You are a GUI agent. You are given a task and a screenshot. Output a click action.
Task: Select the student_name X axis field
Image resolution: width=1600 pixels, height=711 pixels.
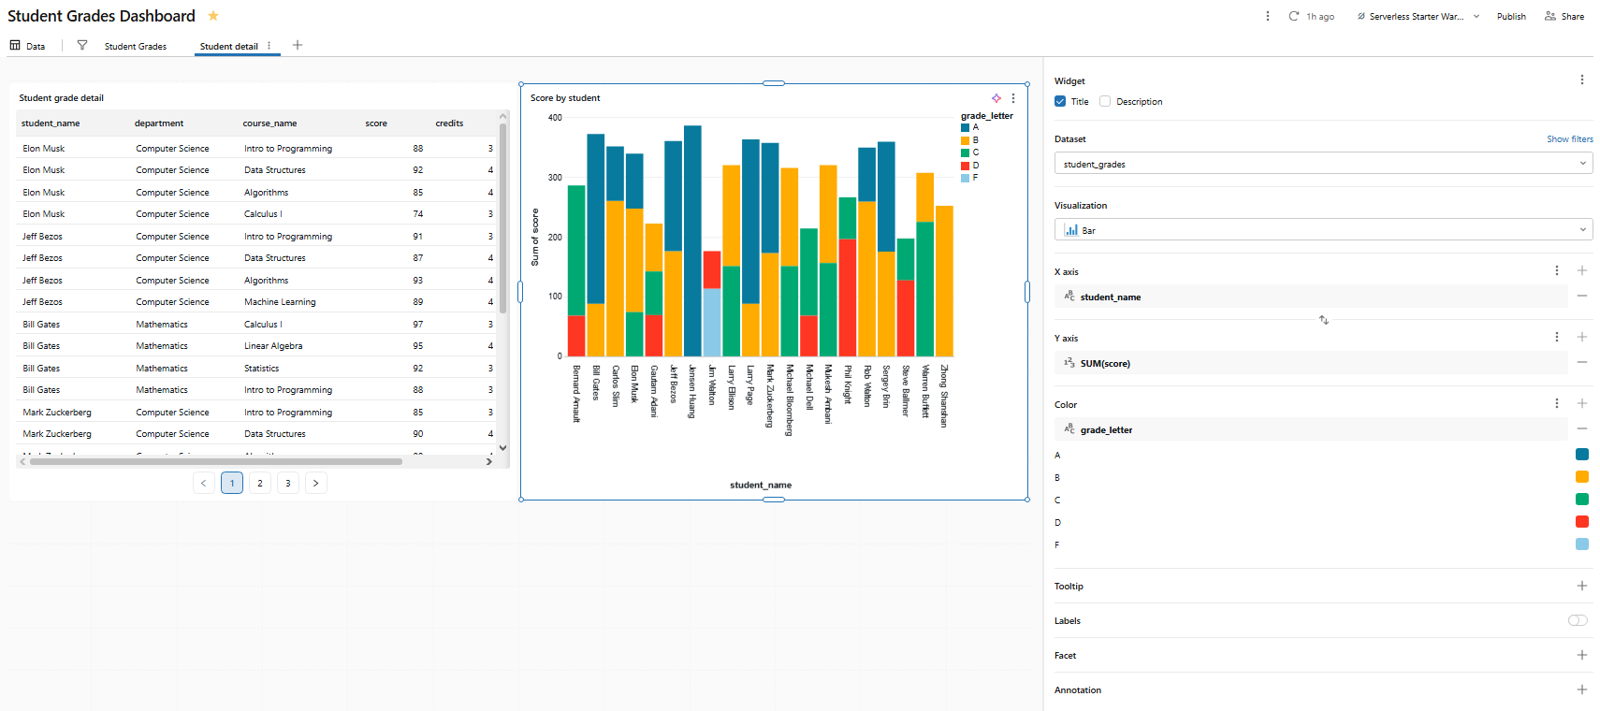(1311, 297)
